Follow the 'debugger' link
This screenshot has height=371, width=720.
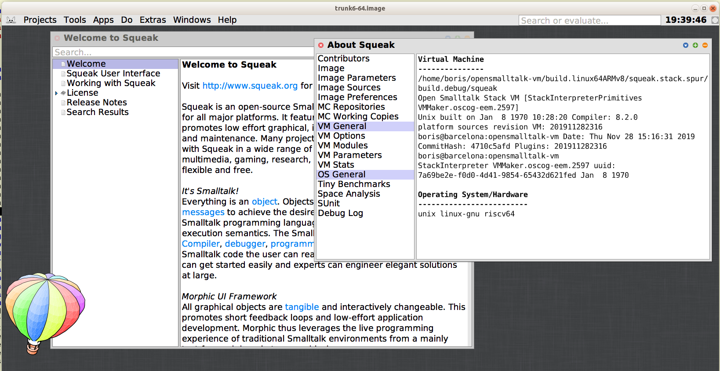pyautogui.click(x=245, y=244)
